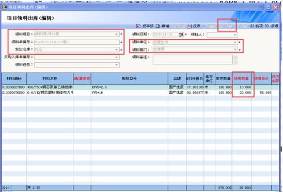Click the 材料编码 column header
Image resolution: width=283 pixels, height=192 pixels.
click(x=14, y=79)
